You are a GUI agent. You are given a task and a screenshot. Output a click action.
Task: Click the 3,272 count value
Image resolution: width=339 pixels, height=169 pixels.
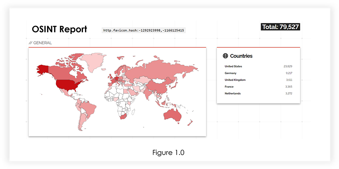289,94
